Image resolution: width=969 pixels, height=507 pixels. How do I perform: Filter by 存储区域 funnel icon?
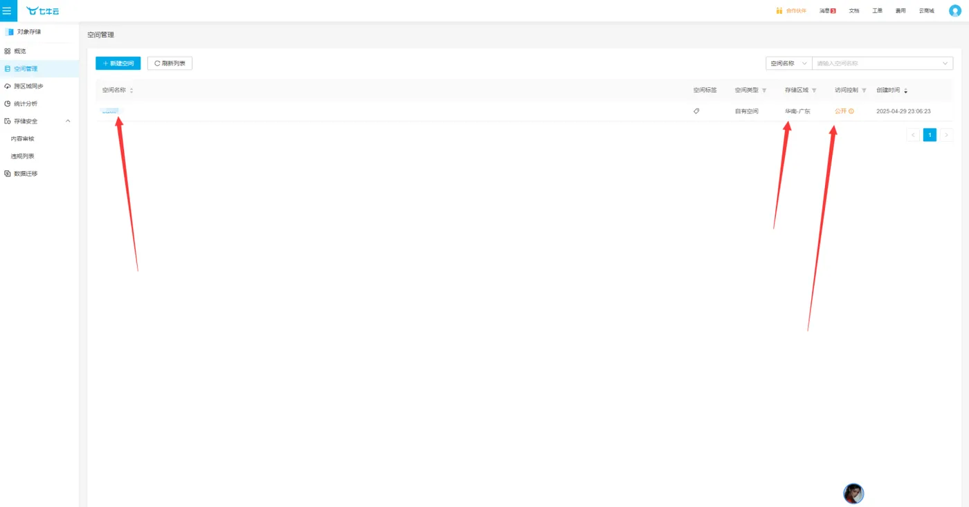click(x=814, y=91)
